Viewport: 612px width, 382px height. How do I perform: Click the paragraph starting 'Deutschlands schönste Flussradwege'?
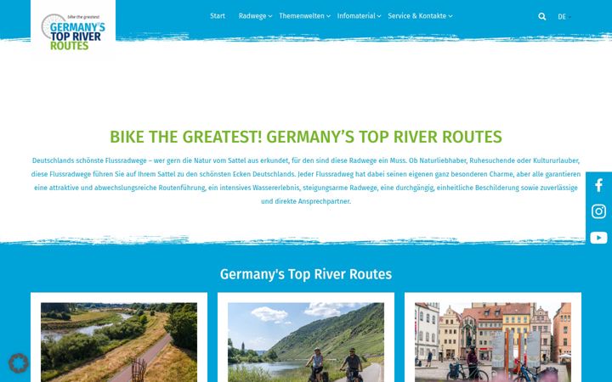306,181
